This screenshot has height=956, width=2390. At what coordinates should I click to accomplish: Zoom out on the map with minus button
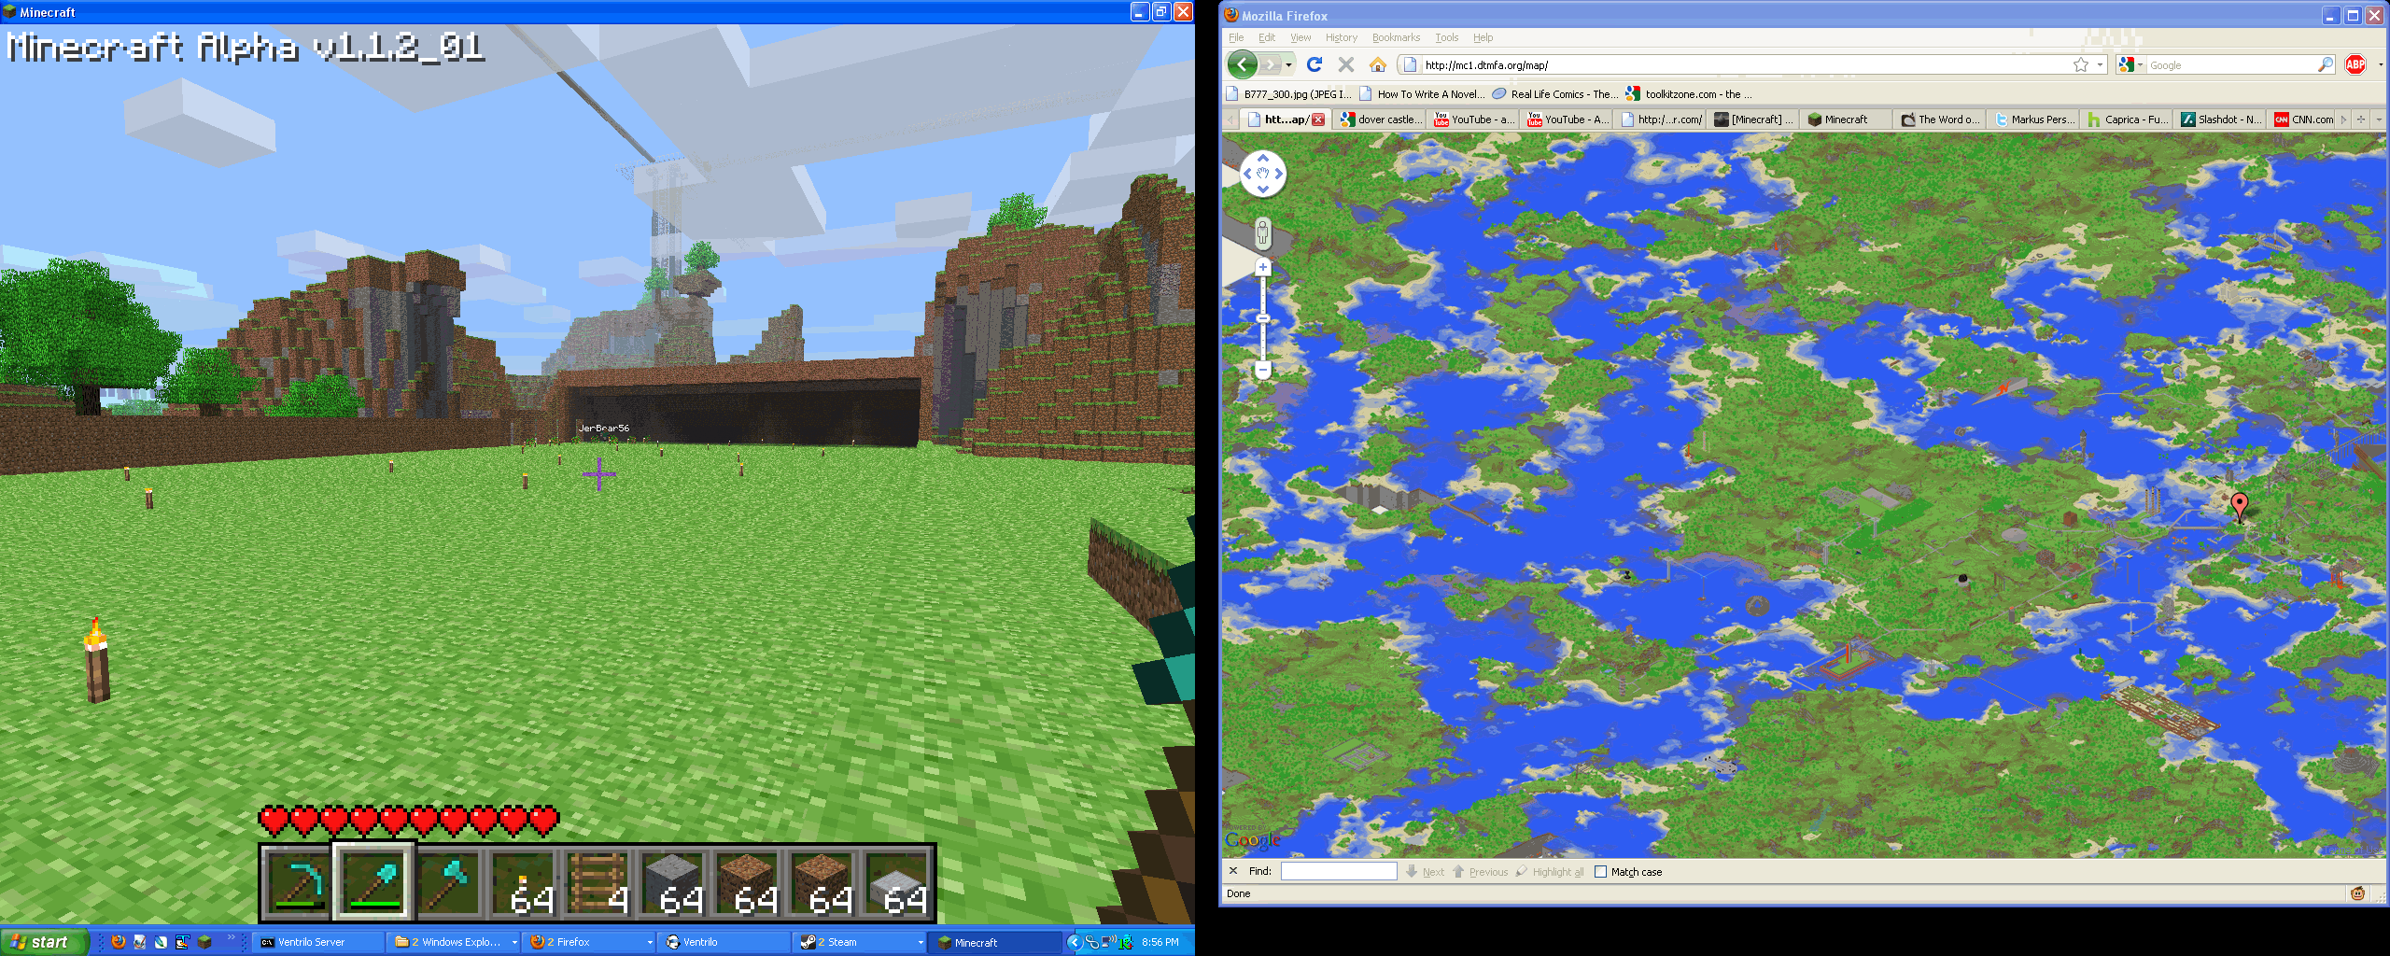[1262, 371]
